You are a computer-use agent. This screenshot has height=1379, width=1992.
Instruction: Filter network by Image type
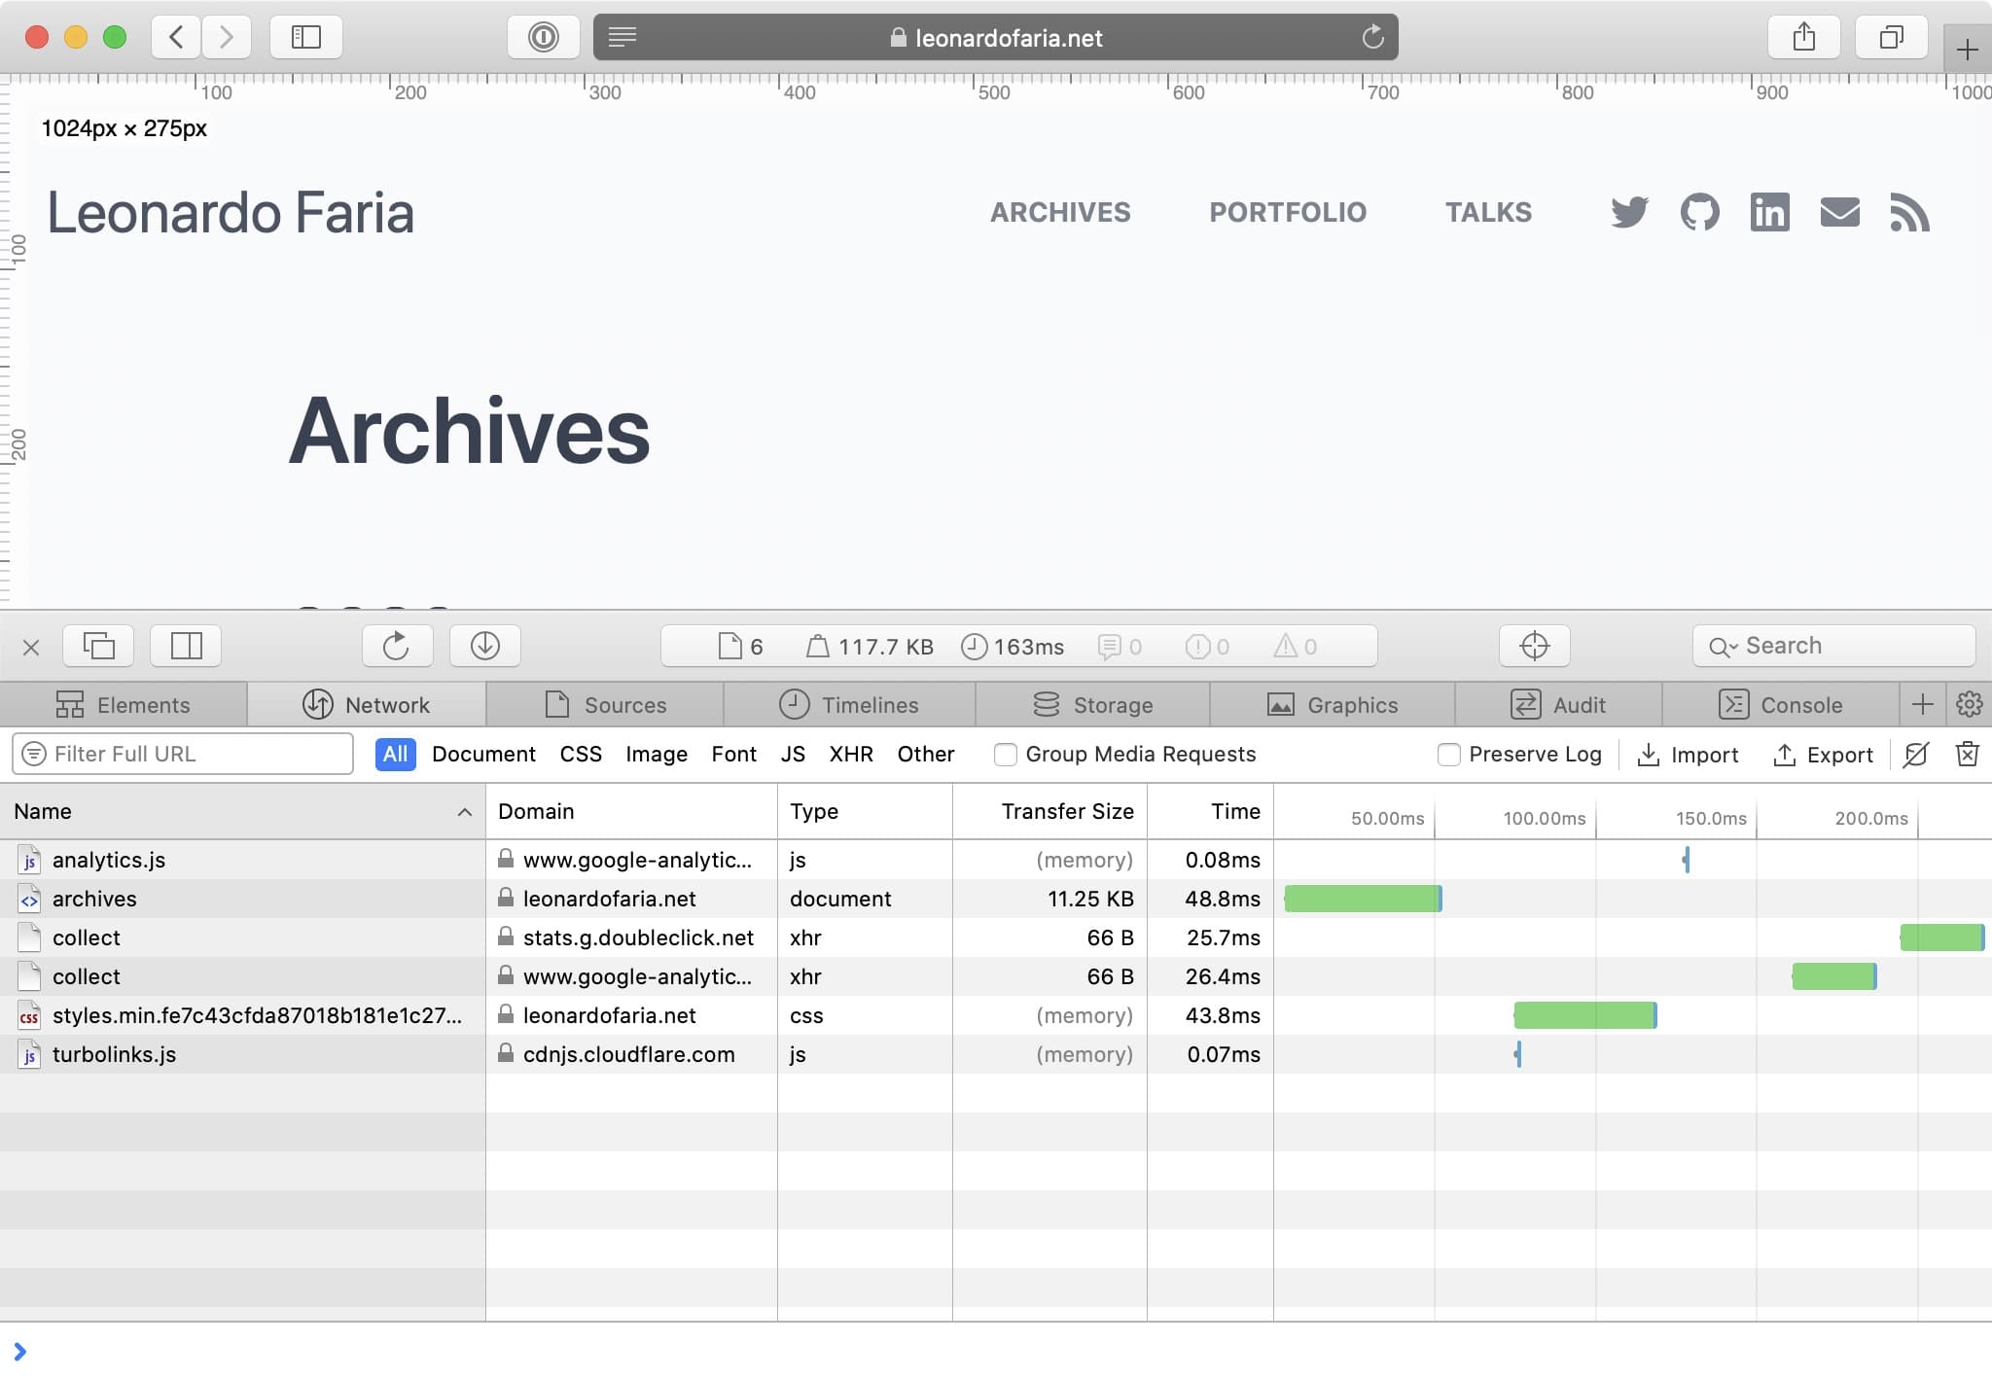[x=657, y=755]
